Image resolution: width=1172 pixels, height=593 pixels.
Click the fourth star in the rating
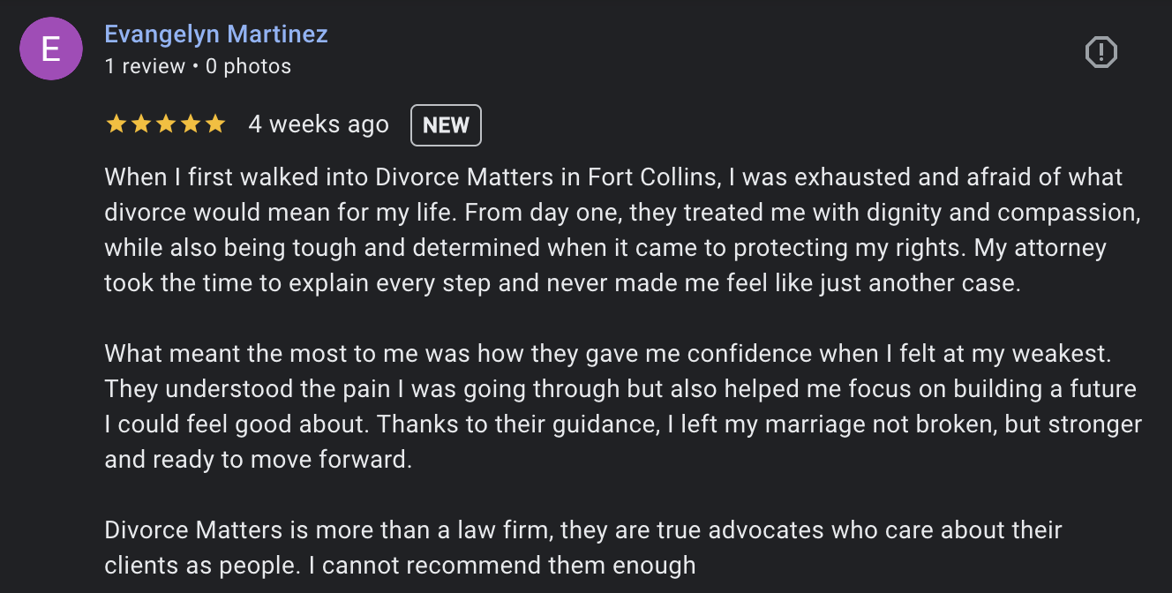pos(190,124)
